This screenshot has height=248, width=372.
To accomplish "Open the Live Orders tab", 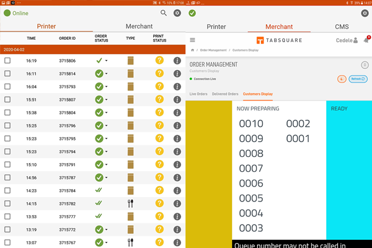I will coord(198,94).
